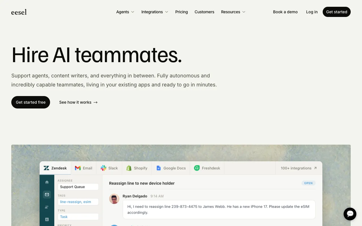Click the 9:14 AM timestamp
The width and height of the screenshot is (362, 226).
(x=157, y=196)
